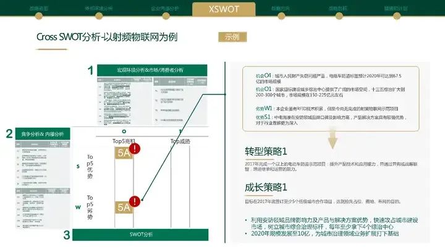445x250 pixels.
Task: Open the 外部环境分析 tab
Action: coord(98,8)
